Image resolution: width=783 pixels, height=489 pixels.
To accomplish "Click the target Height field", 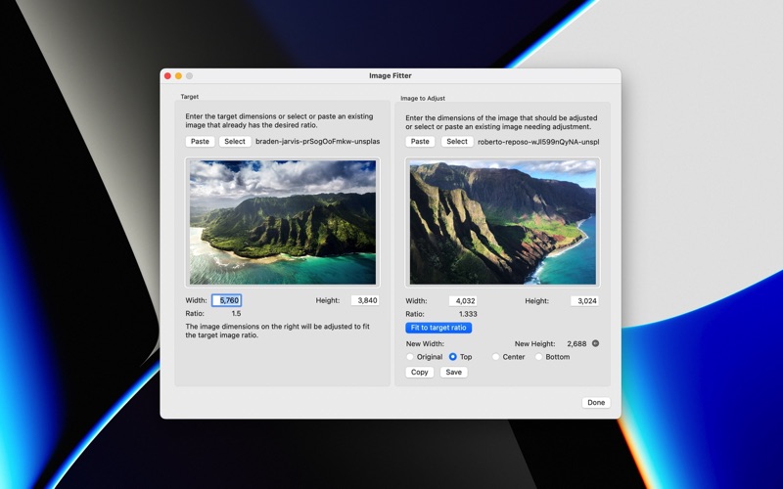I will [364, 300].
